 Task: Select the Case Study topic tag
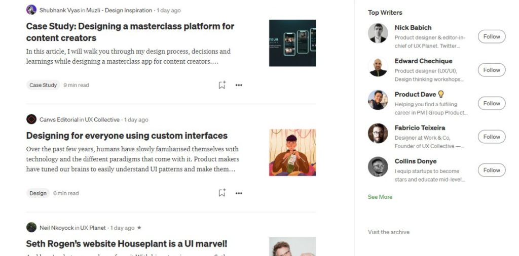pos(43,85)
